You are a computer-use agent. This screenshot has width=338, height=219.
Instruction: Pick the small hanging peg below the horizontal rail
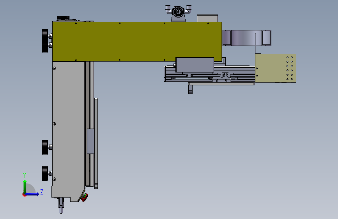tap(190, 89)
